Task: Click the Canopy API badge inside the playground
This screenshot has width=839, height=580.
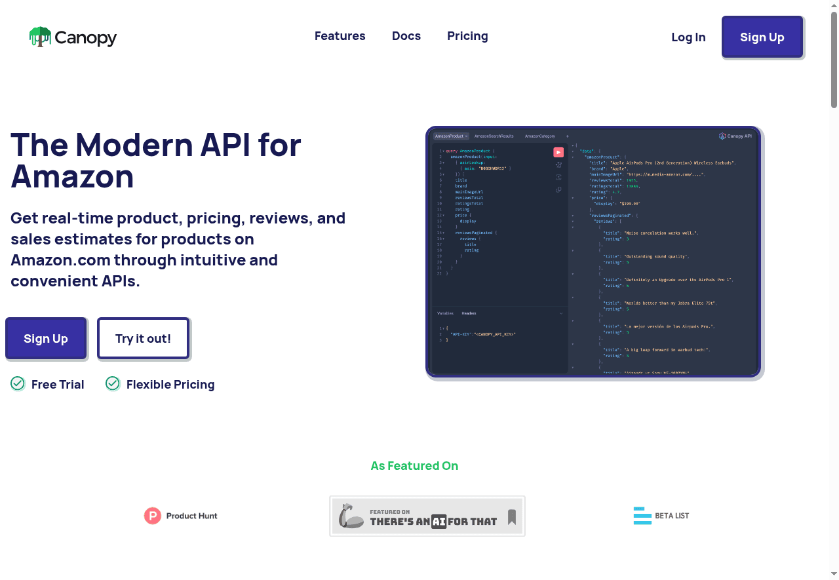Action: (735, 136)
